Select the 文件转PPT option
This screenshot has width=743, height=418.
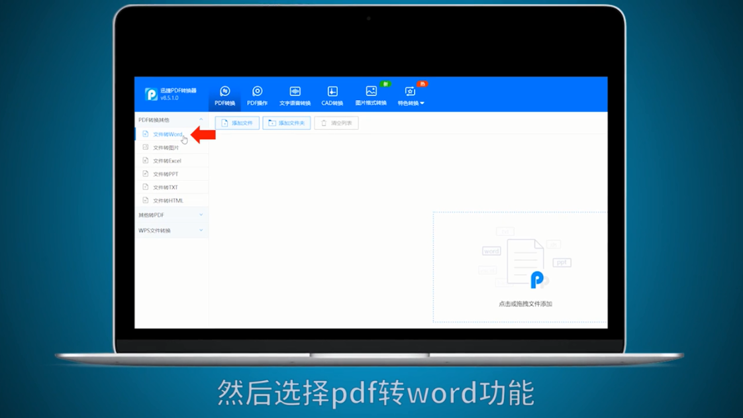click(x=164, y=174)
